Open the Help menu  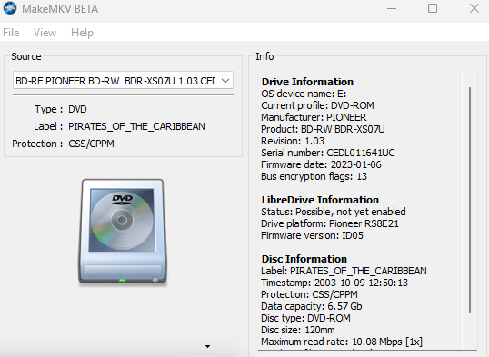(x=82, y=33)
